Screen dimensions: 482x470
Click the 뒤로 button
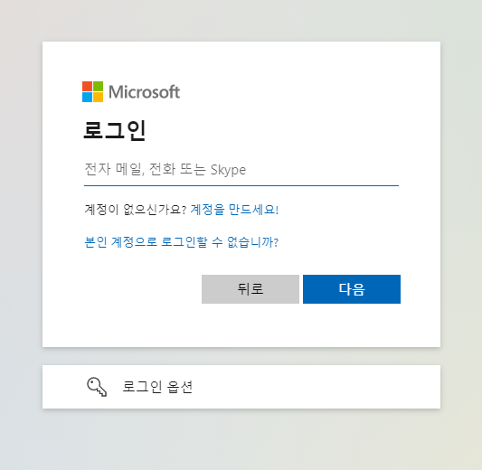250,289
